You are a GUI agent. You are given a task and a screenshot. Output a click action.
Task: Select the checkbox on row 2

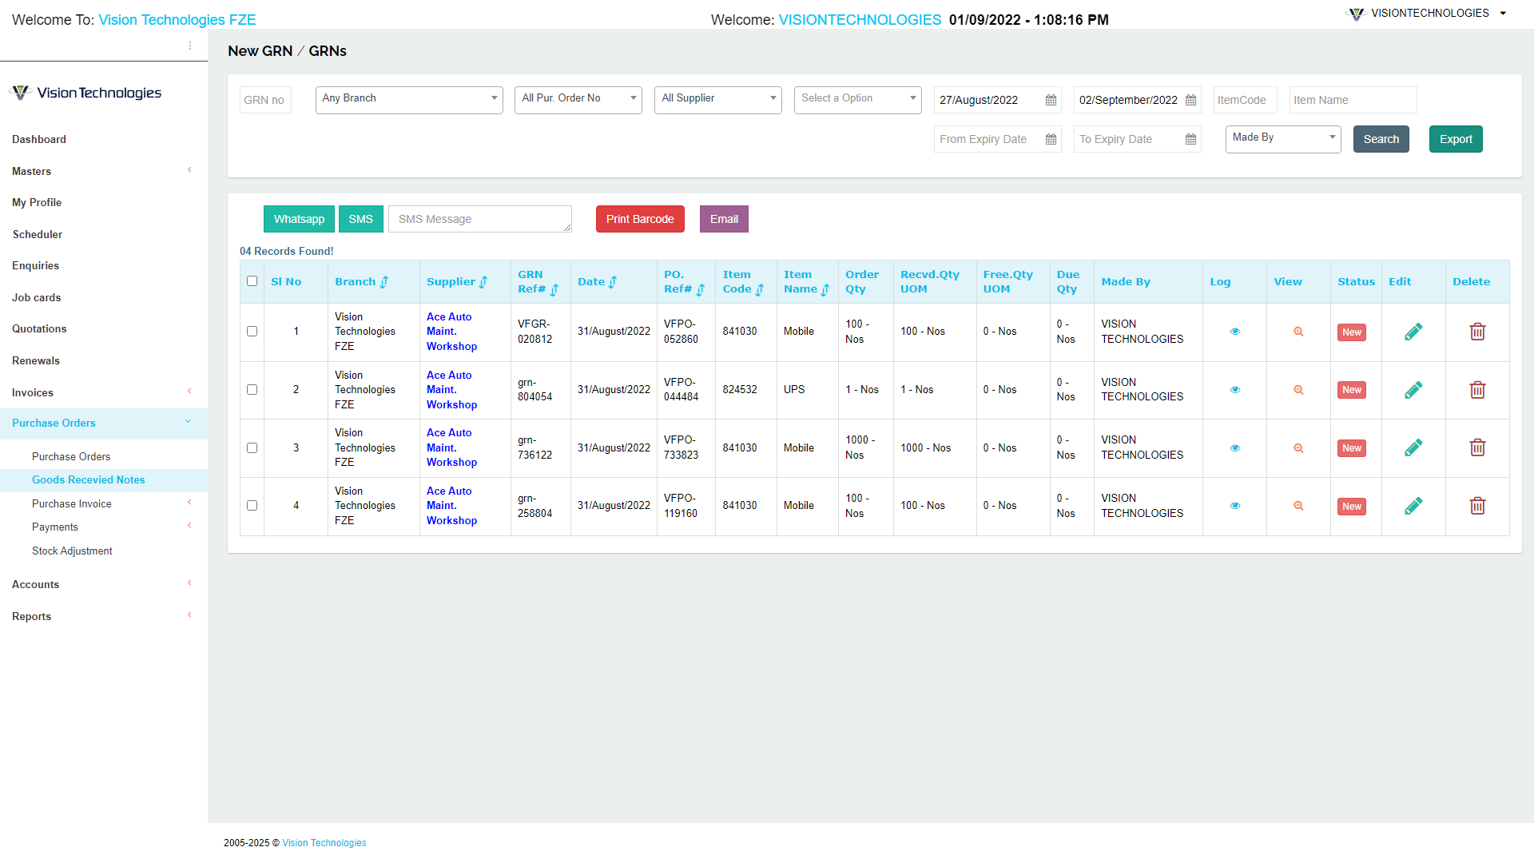[252, 390]
